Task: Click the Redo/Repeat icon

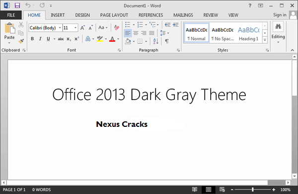Action: point(42,5)
